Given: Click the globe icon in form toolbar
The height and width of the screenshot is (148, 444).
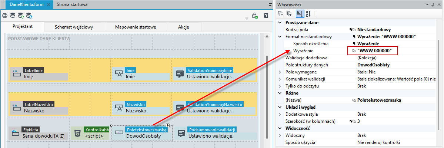Looking at the screenshot, I should (x=4, y=15).
